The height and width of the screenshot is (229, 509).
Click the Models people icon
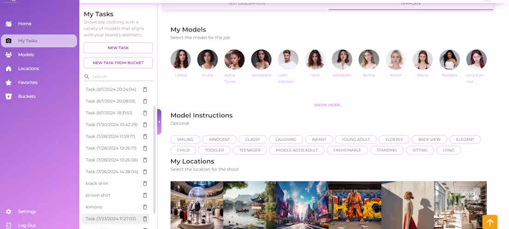(9, 55)
